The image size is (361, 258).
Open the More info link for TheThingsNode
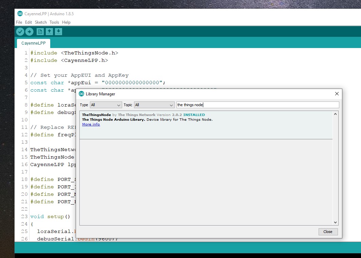(91, 124)
